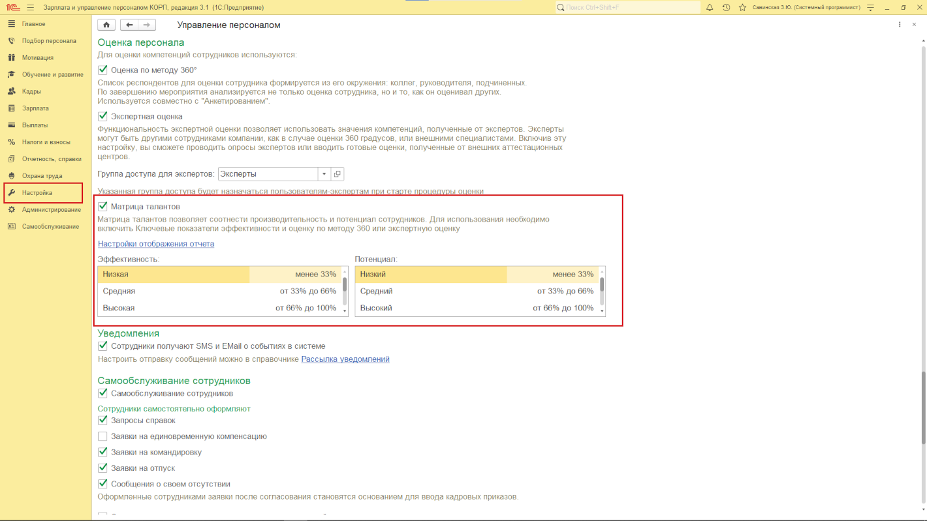Image resolution: width=927 pixels, height=521 pixels.
Task: Open the main menu hamburger icon
Action: [x=30, y=8]
